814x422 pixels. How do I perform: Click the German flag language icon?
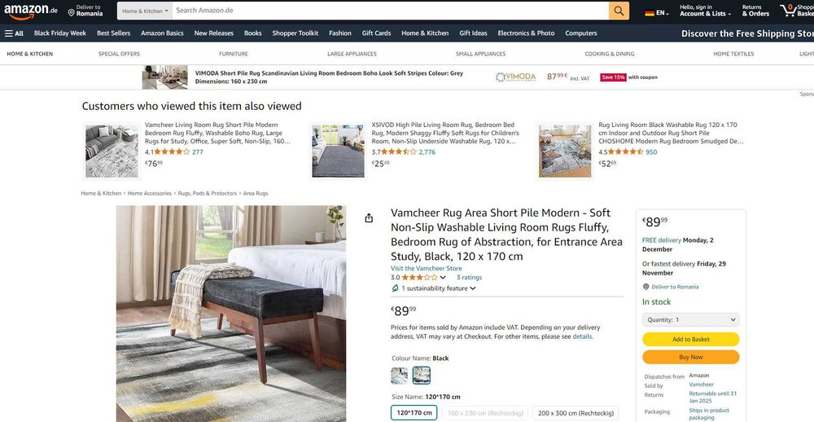pyautogui.click(x=650, y=13)
